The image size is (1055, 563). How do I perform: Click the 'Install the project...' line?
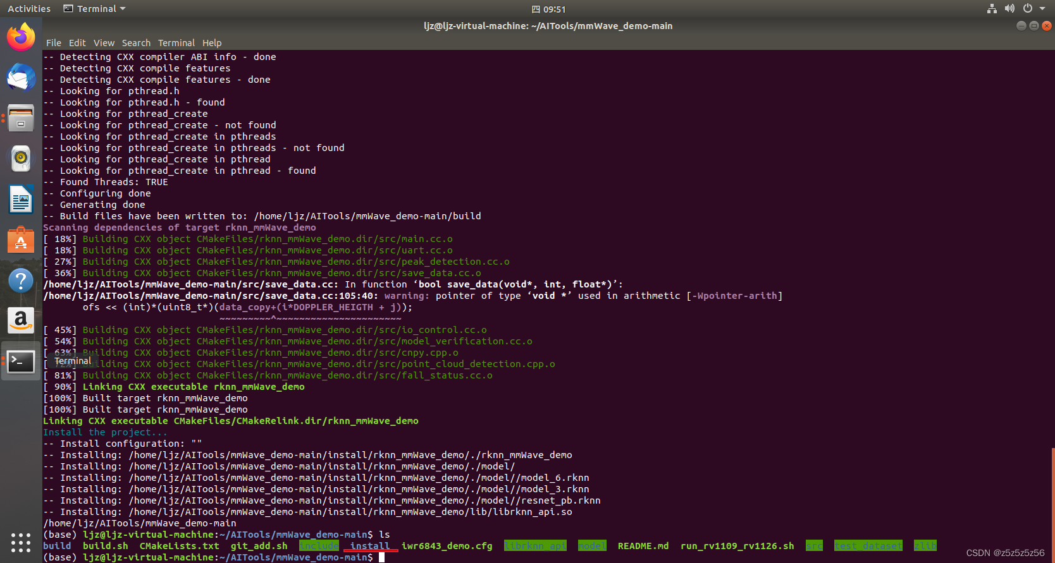[105, 432]
